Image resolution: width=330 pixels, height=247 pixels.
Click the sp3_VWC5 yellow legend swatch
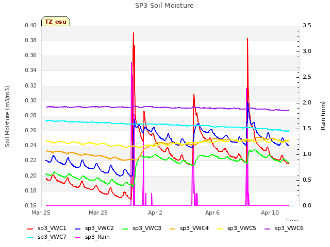coord(220,228)
